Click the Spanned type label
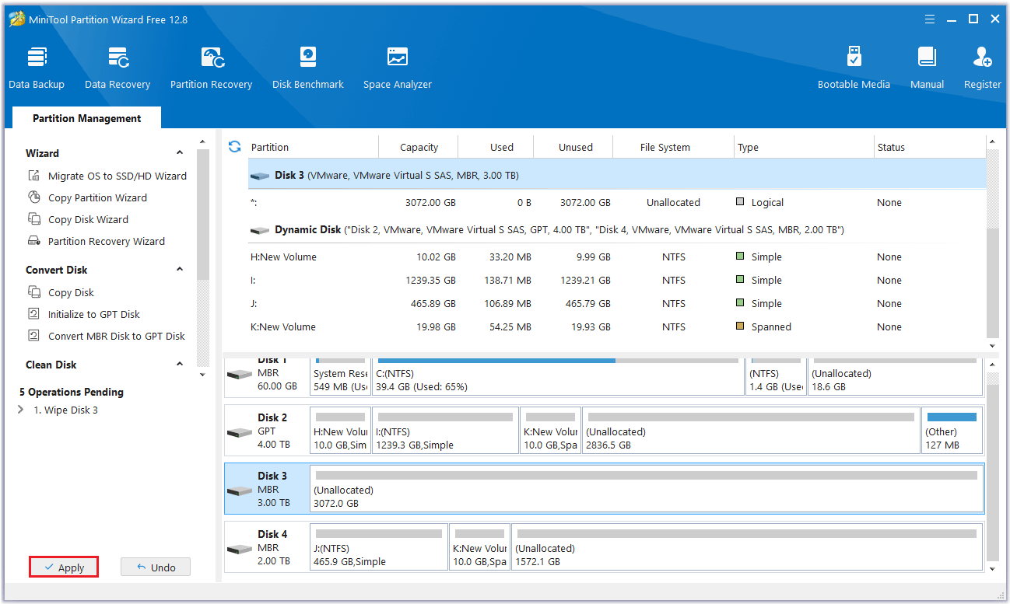 tap(771, 326)
